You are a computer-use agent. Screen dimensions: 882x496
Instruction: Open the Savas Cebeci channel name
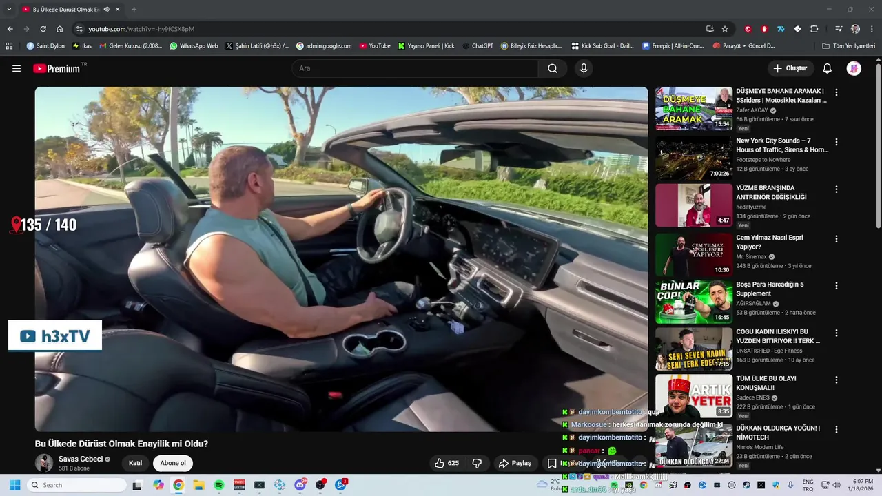point(81,459)
